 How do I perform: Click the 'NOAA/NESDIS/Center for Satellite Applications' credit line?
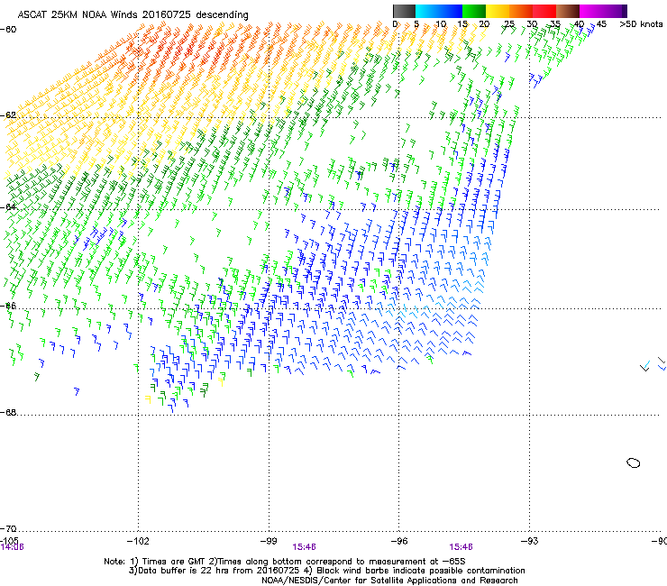click(389, 581)
